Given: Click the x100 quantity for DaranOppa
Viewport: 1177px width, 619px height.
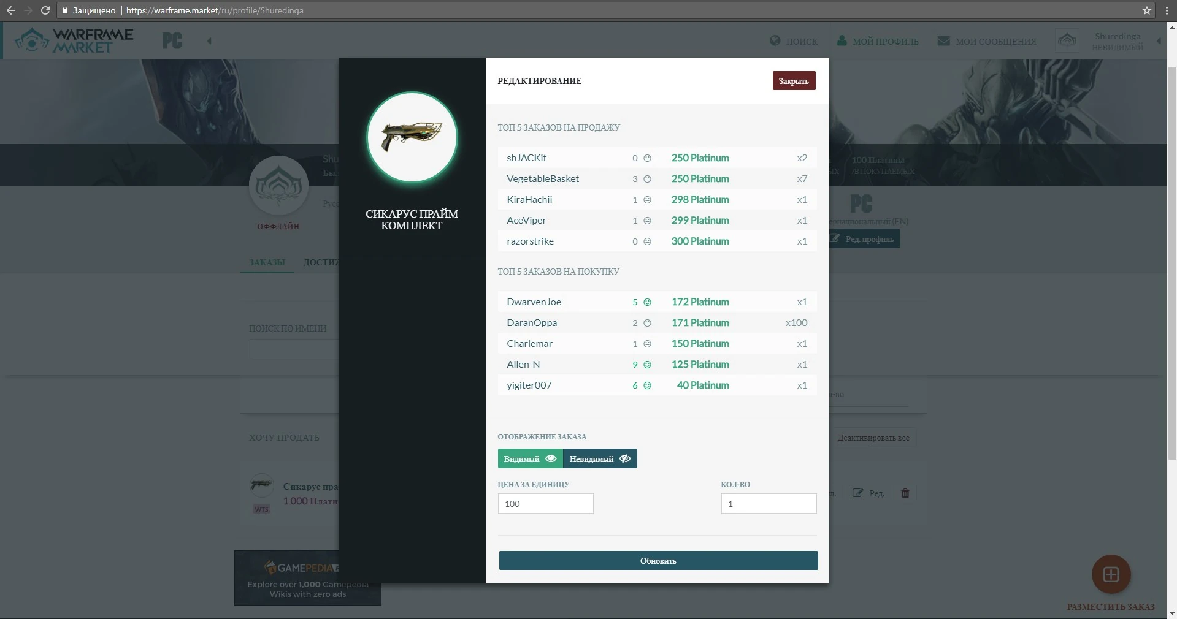Looking at the screenshot, I should (x=796, y=323).
